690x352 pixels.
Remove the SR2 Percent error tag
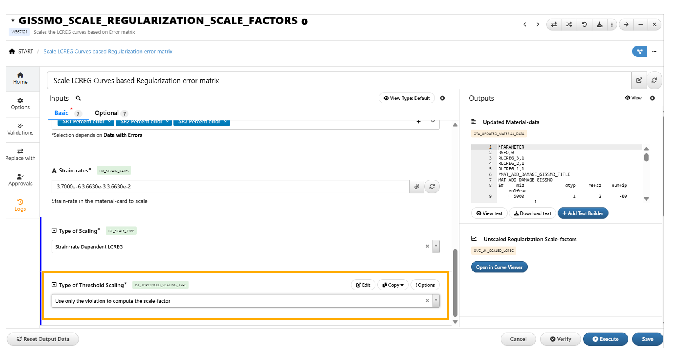tap(167, 122)
